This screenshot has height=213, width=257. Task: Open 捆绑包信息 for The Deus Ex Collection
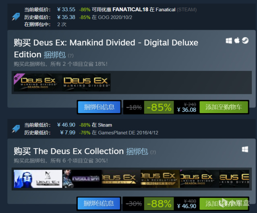99,203
